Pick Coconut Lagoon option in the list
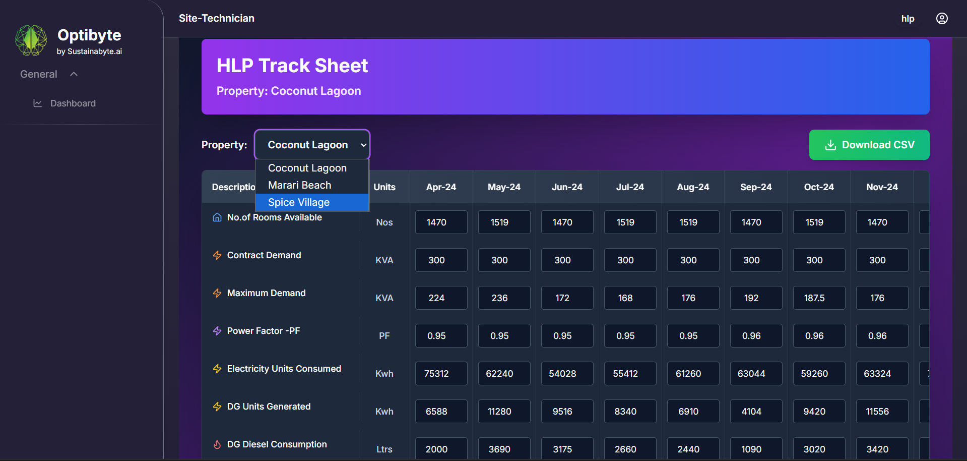967x461 pixels. pos(307,168)
